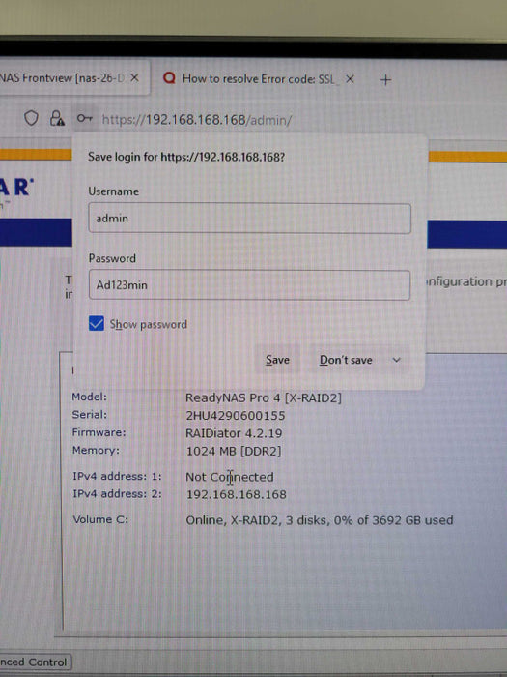Close the SSL error code tab
The image size is (507, 677).
click(350, 79)
